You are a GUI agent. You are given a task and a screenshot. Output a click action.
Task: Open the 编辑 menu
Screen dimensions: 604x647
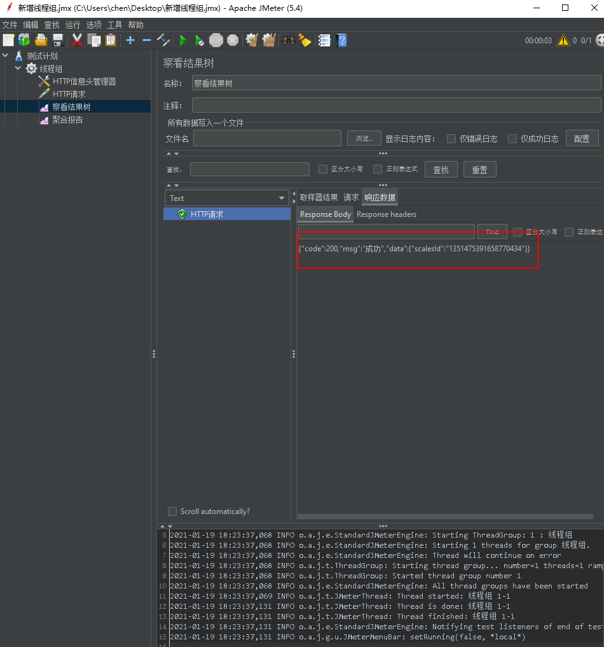pos(31,25)
